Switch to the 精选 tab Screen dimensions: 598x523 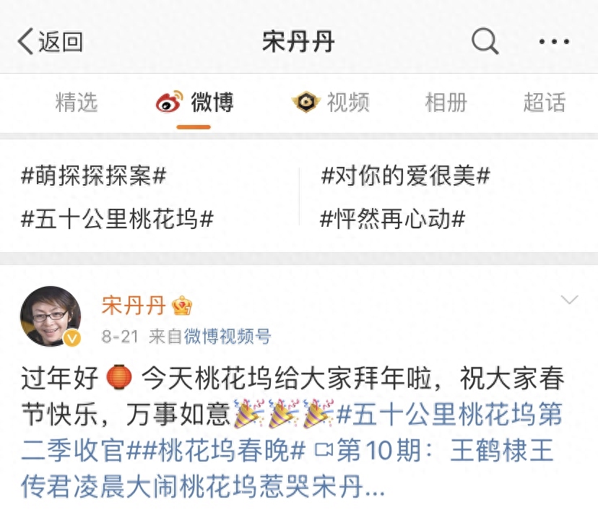(x=77, y=103)
